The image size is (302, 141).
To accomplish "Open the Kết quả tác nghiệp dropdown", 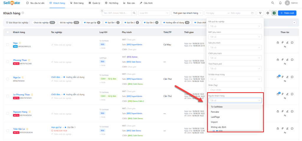I will click(235, 26).
